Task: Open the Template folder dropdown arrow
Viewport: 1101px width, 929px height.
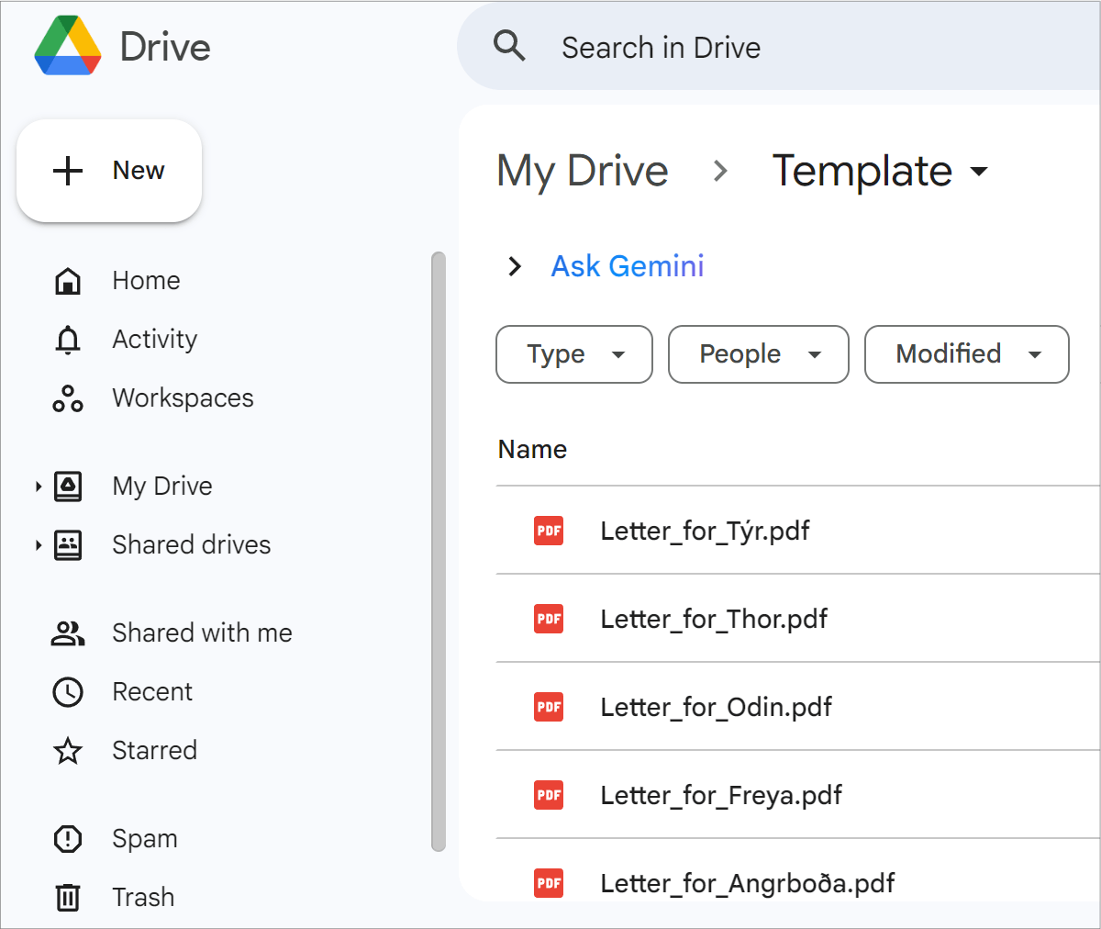Action: (x=979, y=171)
